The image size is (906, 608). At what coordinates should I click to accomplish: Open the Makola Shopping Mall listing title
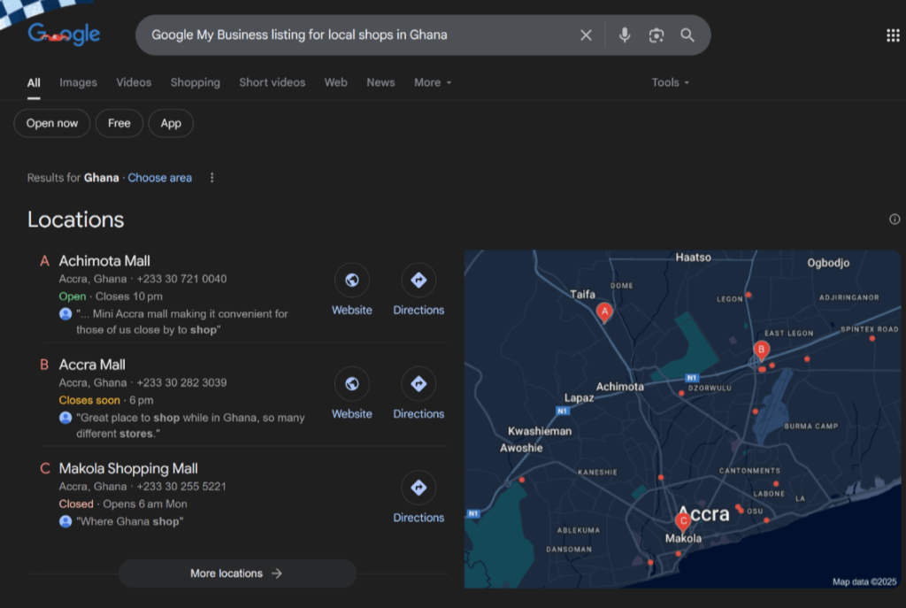click(x=128, y=469)
